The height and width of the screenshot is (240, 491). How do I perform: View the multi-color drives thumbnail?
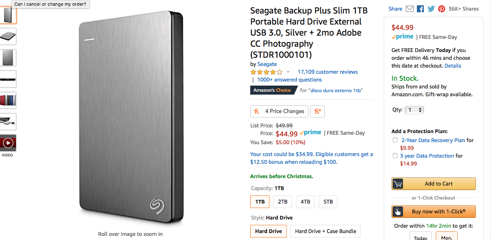pyautogui.click(x=9, y=100)
